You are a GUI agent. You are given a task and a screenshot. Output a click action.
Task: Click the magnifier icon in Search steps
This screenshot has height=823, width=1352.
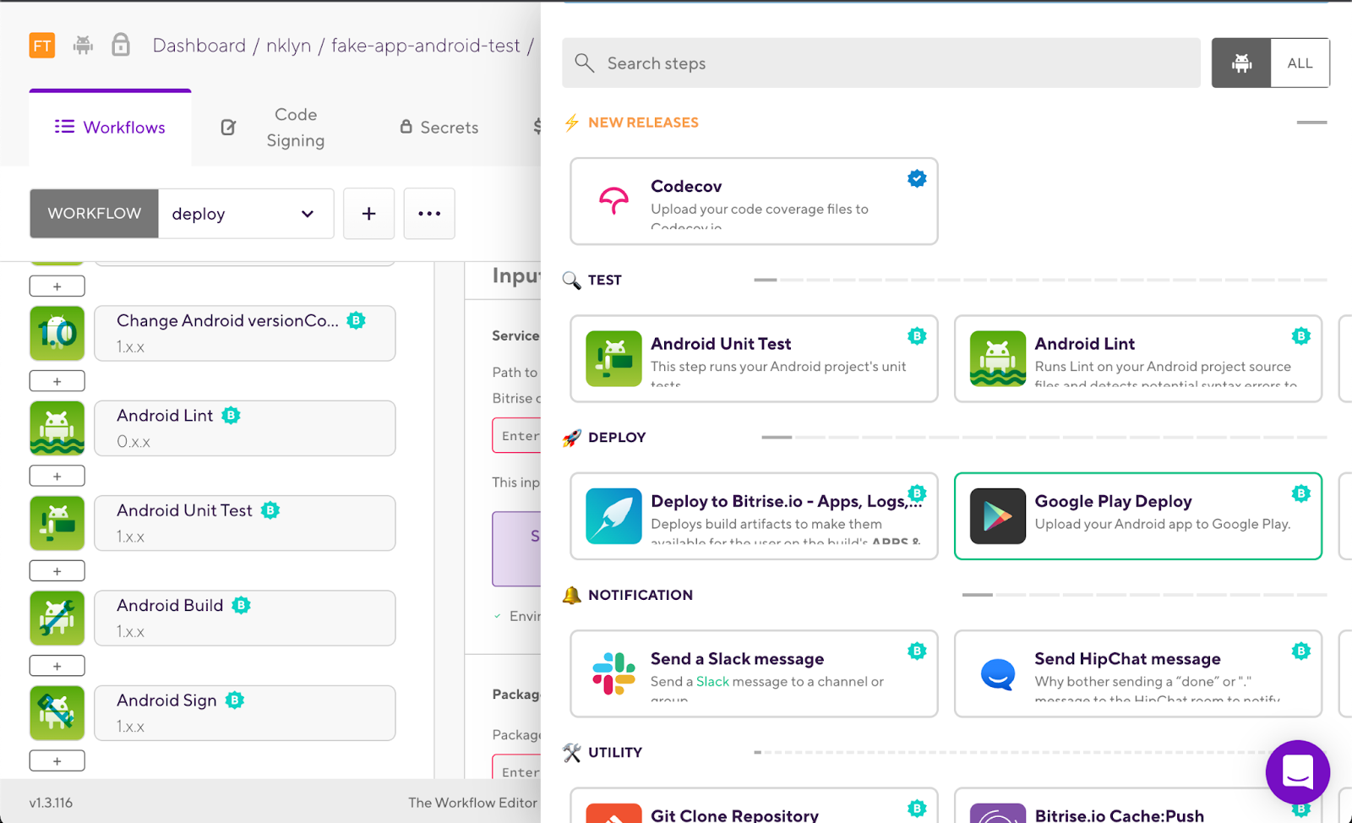tap(584, 63)
